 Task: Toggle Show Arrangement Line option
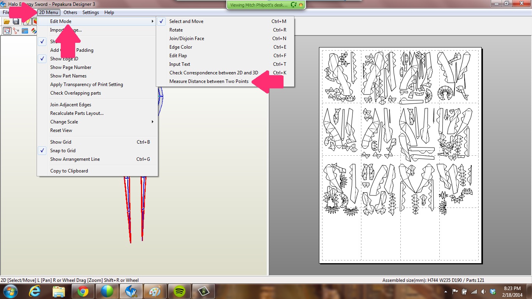pyautogui.click(x=97, y=159)
